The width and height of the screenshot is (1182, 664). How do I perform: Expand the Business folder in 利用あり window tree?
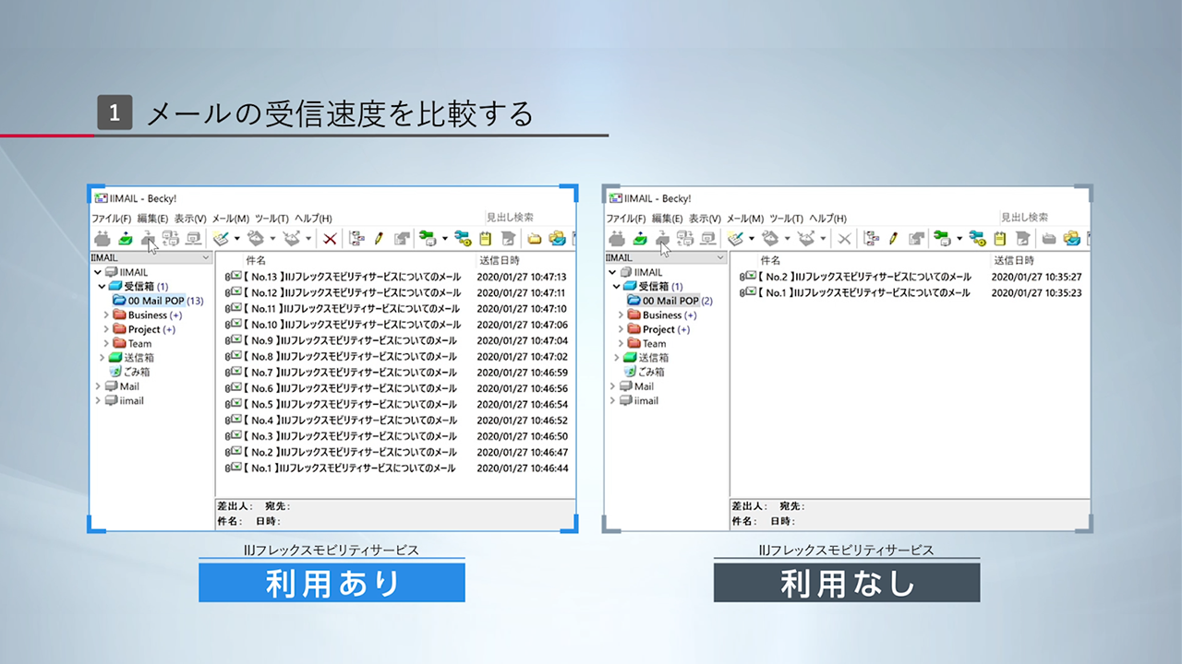(106, 315)
